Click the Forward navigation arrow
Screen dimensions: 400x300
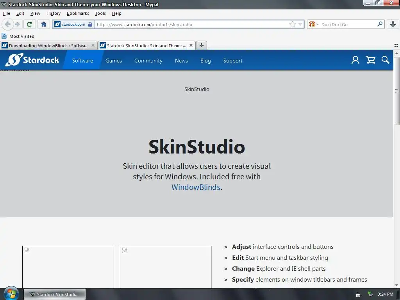point(17,24)
